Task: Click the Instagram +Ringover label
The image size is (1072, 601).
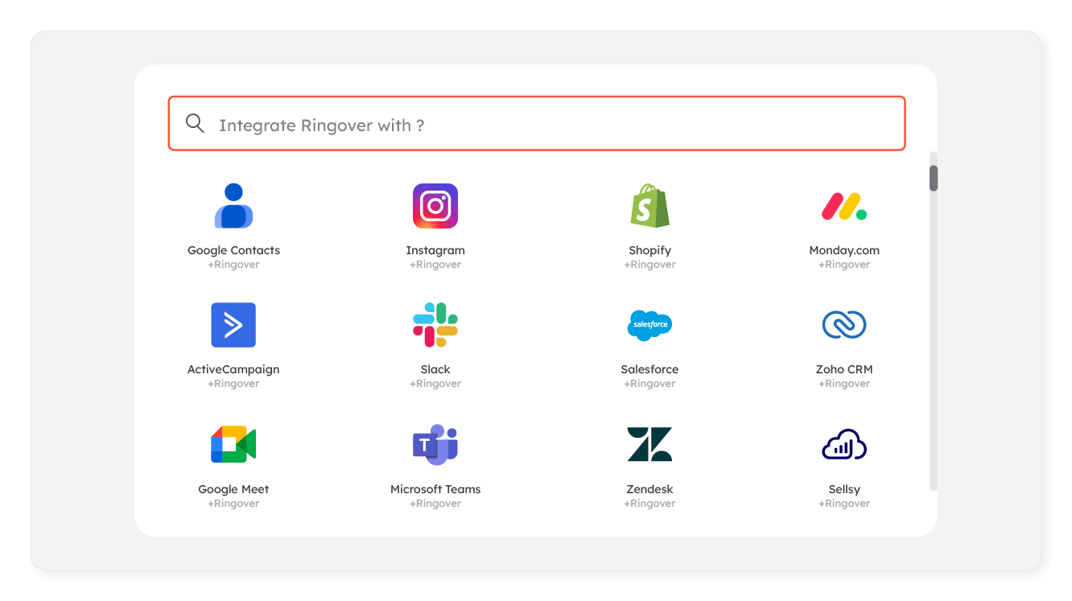Action: point(435,264)
